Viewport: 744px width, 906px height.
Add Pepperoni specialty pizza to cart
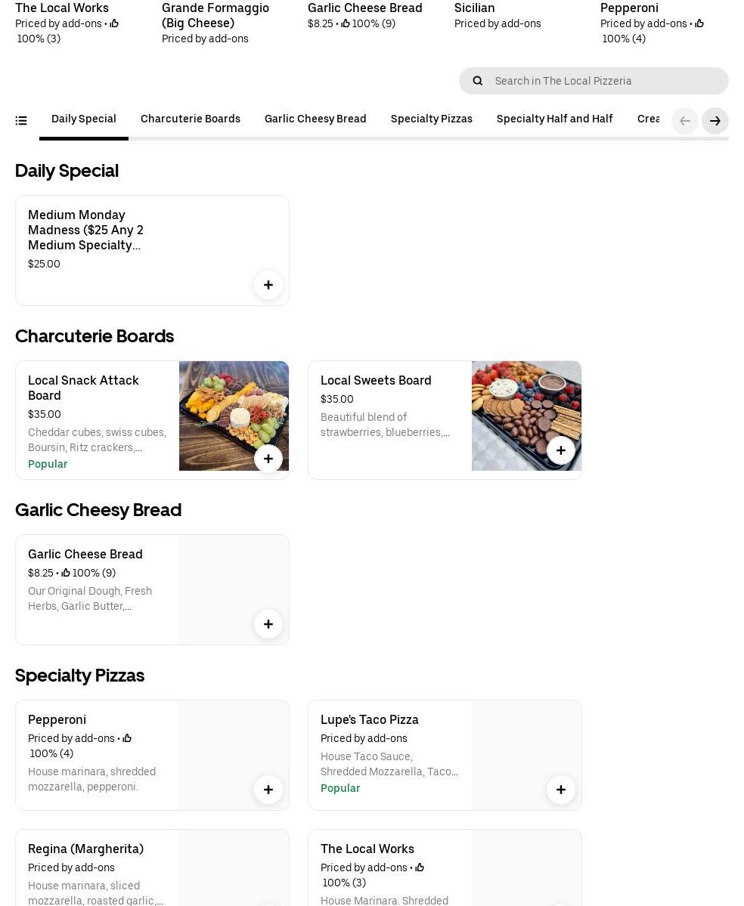point(268,790)
